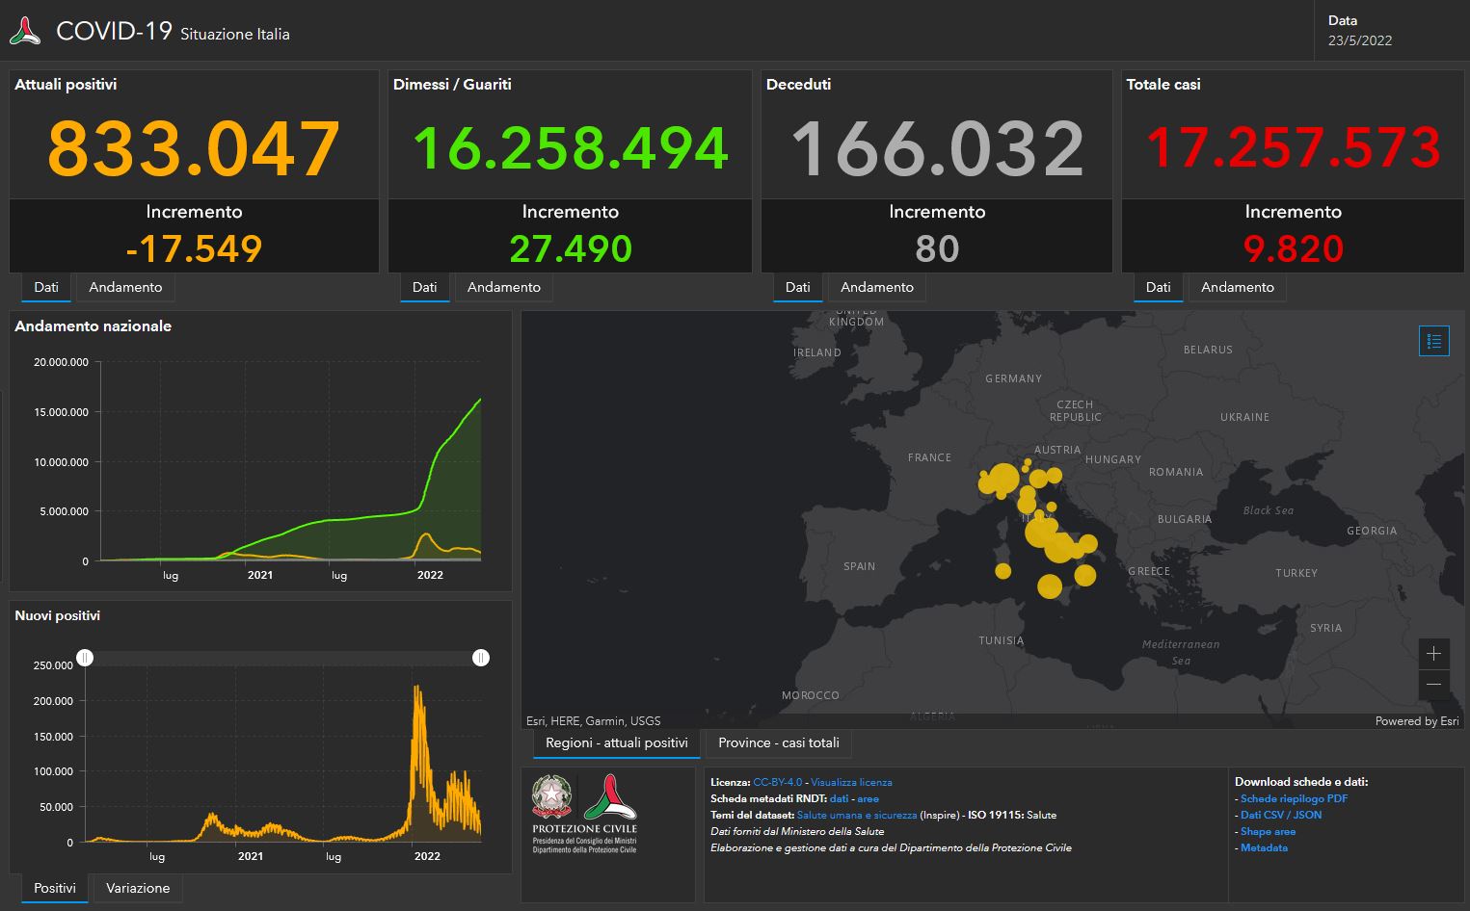Zoom into the map with the plus button
Screen dimensions: 1470x911
(1433, 654)
